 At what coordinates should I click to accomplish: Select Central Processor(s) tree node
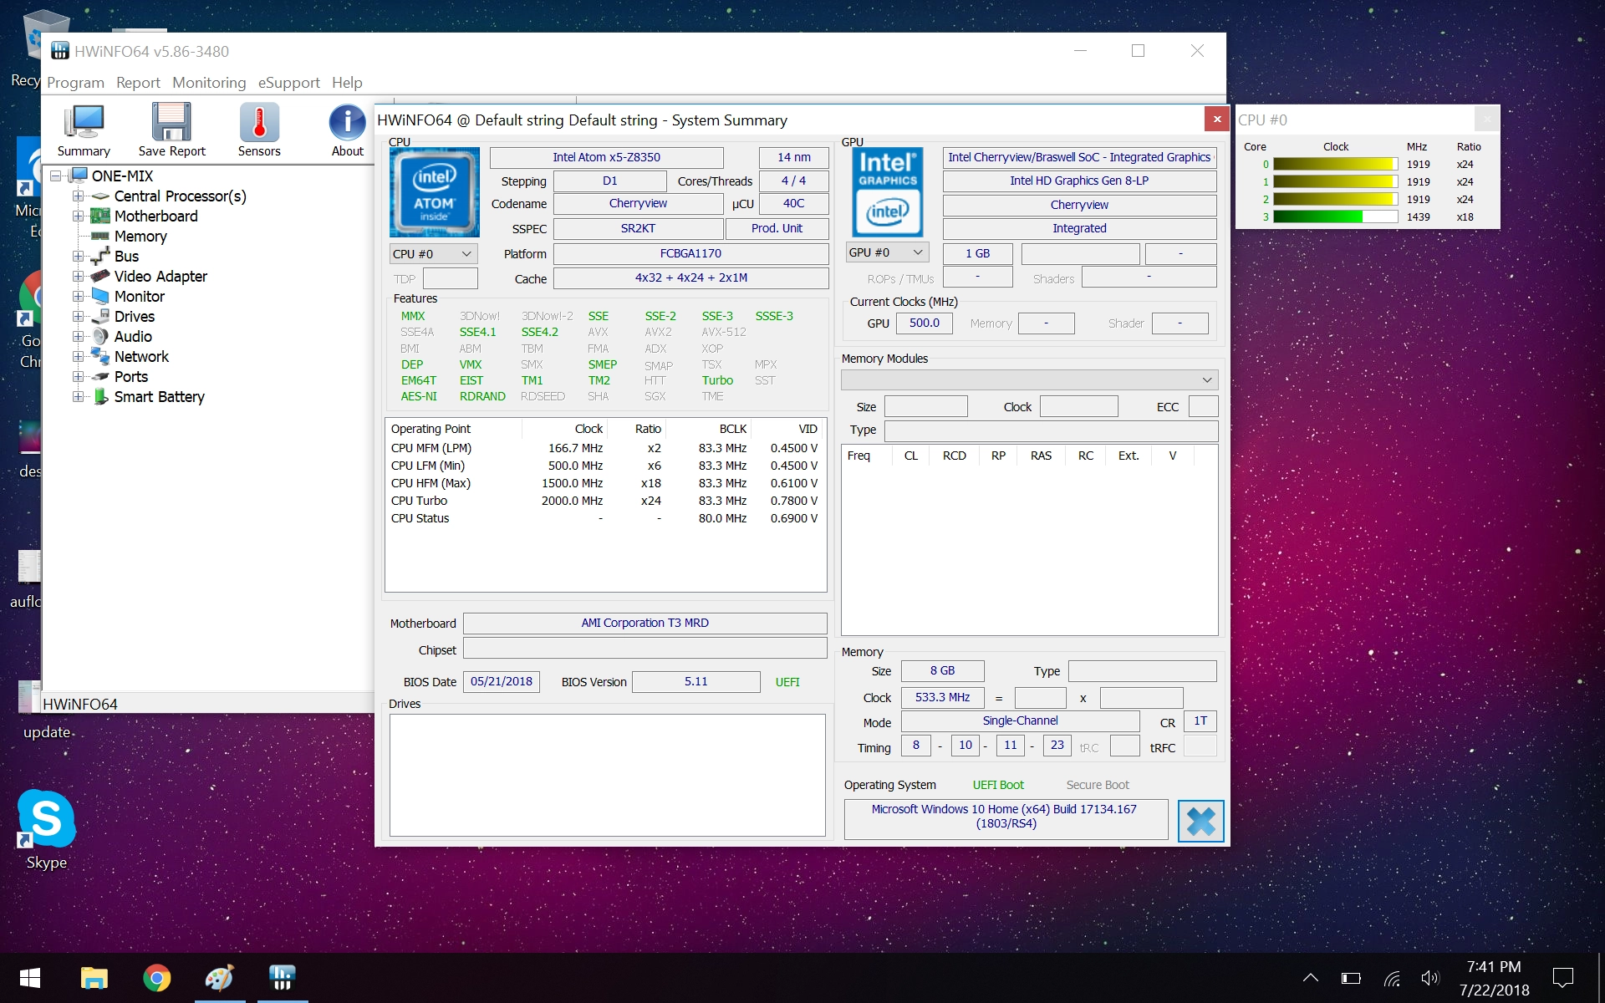pos(180,196)
